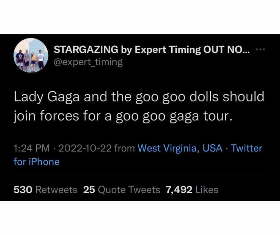Click the word 'Retweets' label
280x235 pixels.
tap(57, 190)
